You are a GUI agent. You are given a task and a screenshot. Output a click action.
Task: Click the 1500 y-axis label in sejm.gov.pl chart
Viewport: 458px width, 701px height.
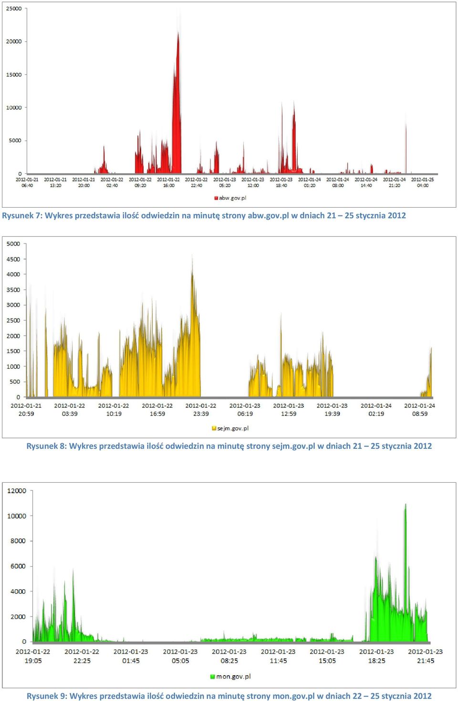tap(13, 351)
